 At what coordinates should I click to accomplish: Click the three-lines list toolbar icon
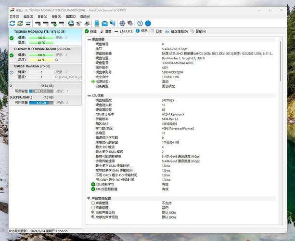(x=28, y=24)
